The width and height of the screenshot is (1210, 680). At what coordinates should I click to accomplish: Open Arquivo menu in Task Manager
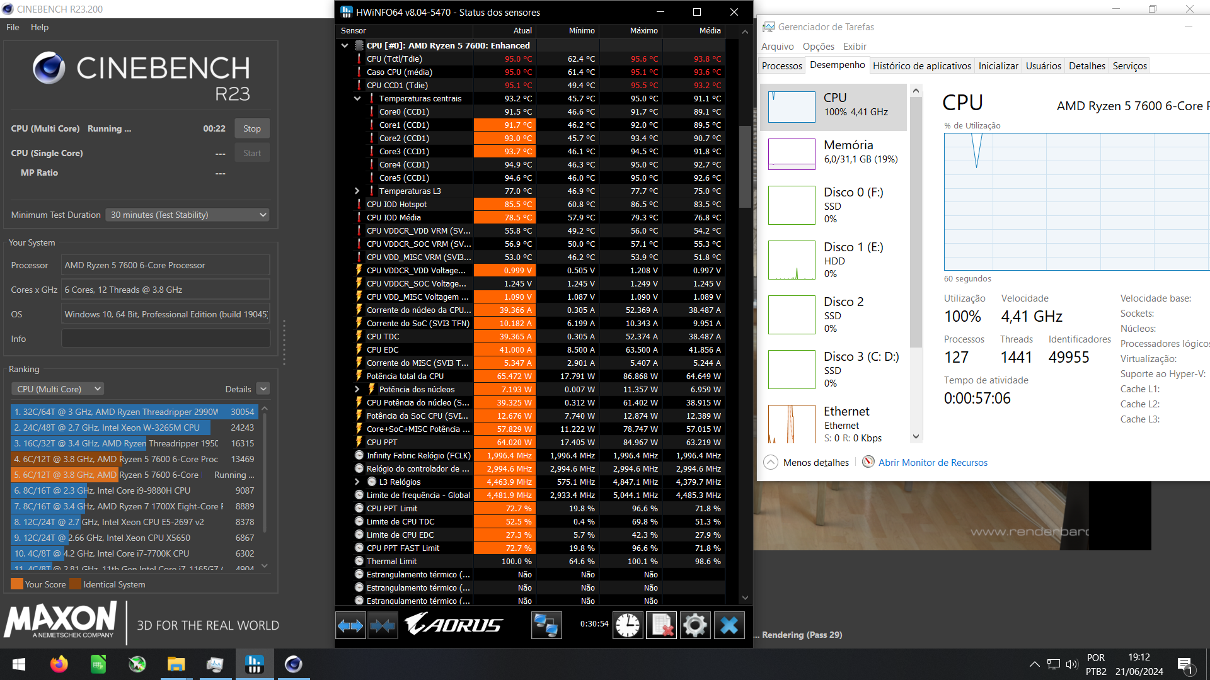pos(777,47)
